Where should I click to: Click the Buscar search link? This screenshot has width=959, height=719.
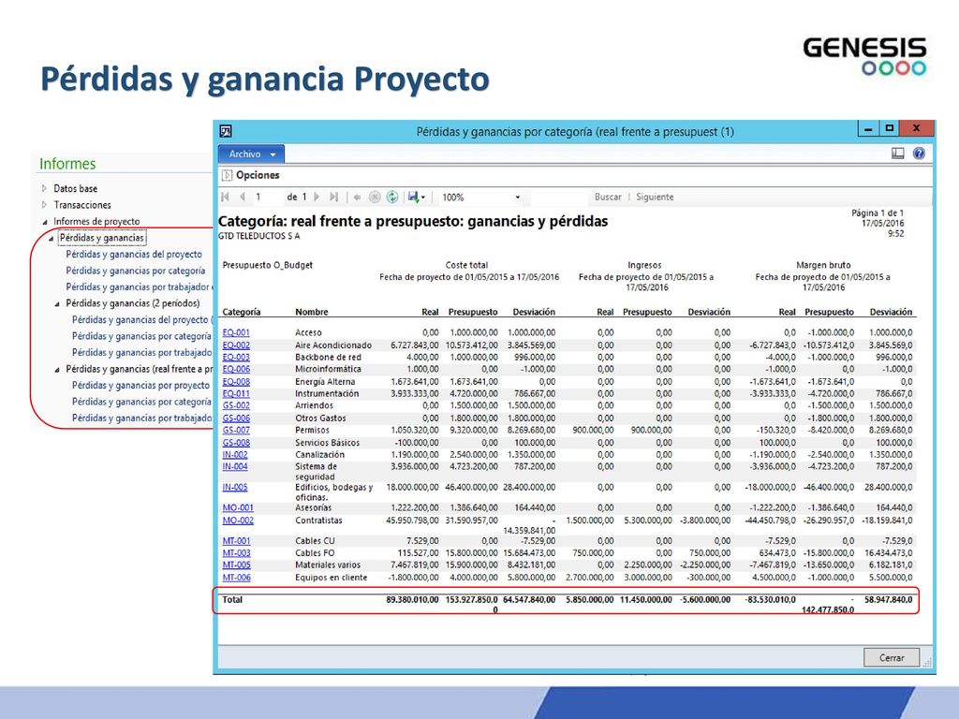[x=608, y=197]
